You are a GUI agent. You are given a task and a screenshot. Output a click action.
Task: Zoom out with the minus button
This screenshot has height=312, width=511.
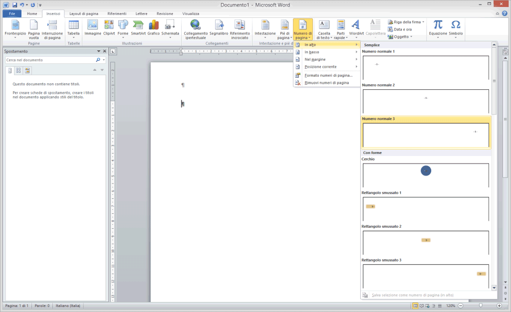click(461, 306)
